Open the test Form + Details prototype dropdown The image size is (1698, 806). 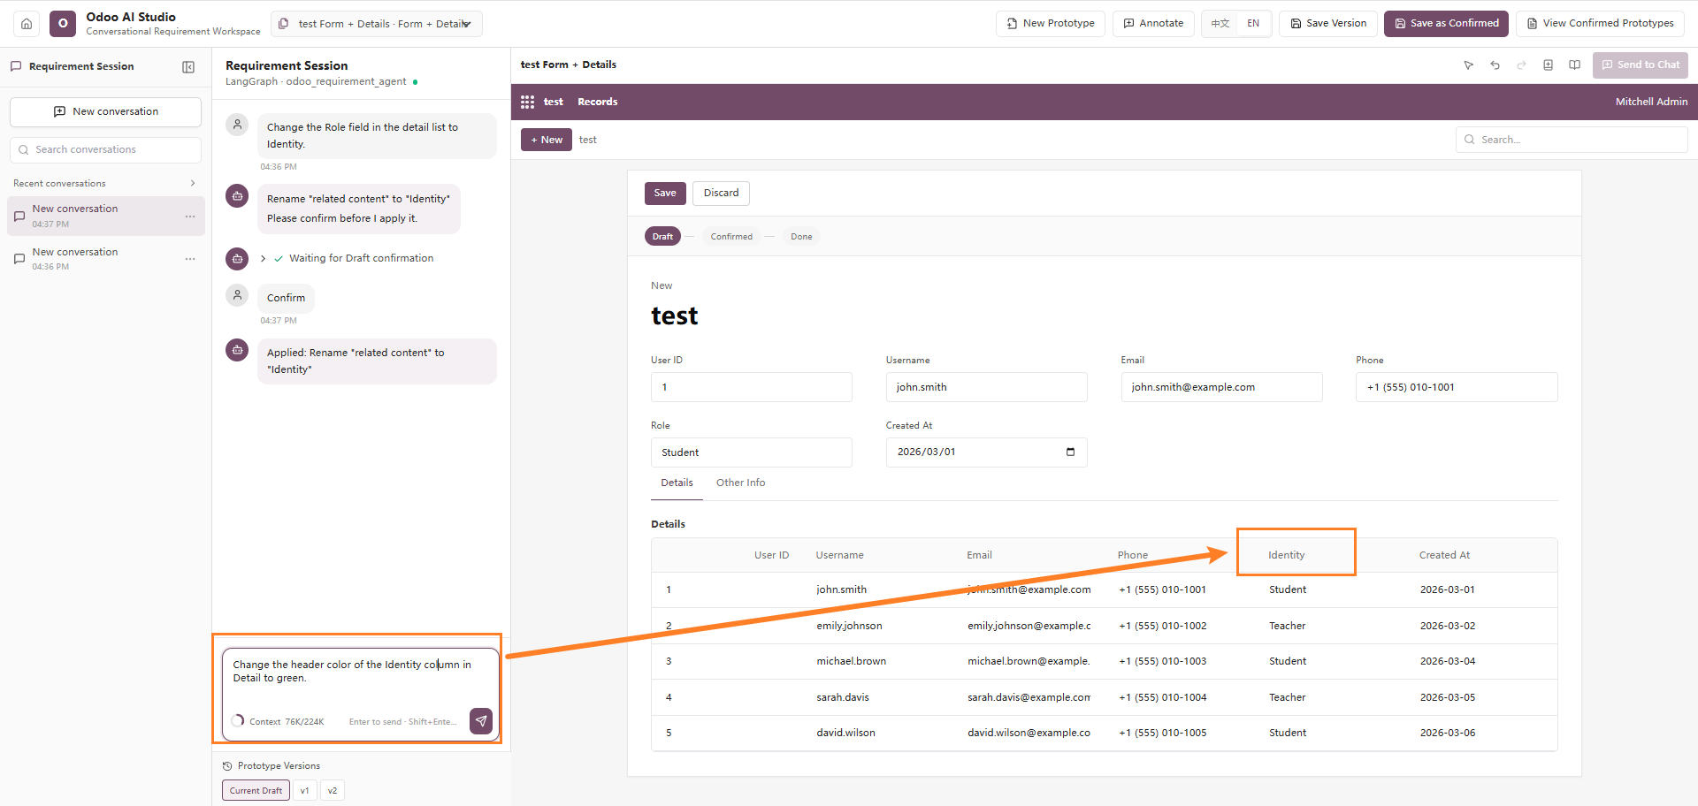coord(377,24)
